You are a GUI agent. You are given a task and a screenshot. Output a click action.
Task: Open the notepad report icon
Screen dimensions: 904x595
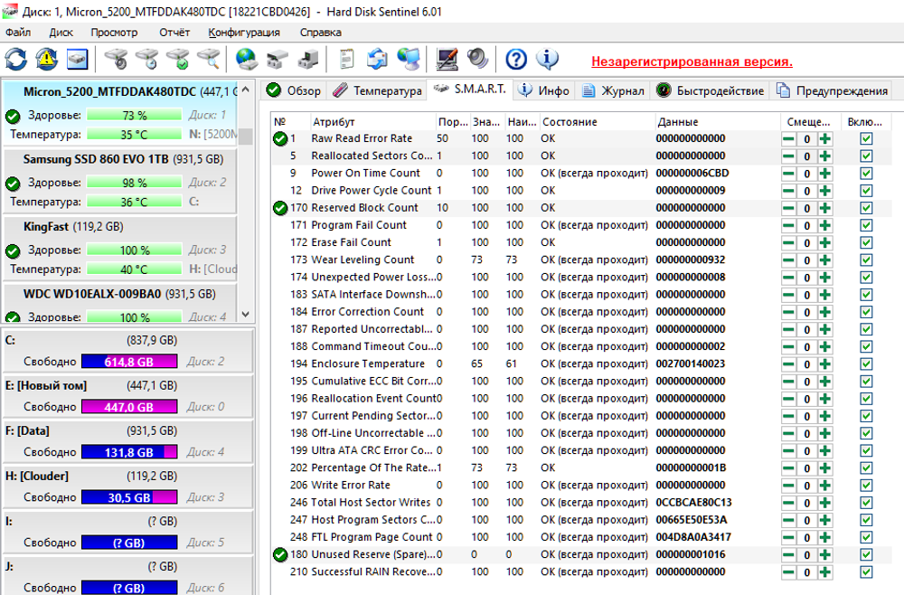coord(346,59)
